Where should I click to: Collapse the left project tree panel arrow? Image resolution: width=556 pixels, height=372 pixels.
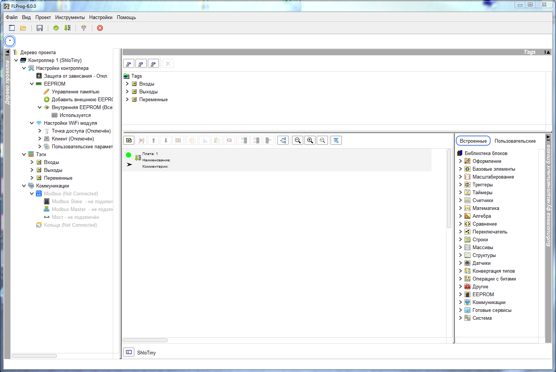pyautogui.click(x=7, y=52)
